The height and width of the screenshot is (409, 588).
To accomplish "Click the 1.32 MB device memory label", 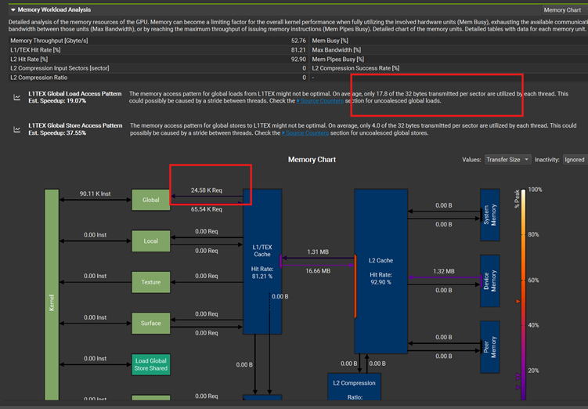I will (x=444, y=271).
